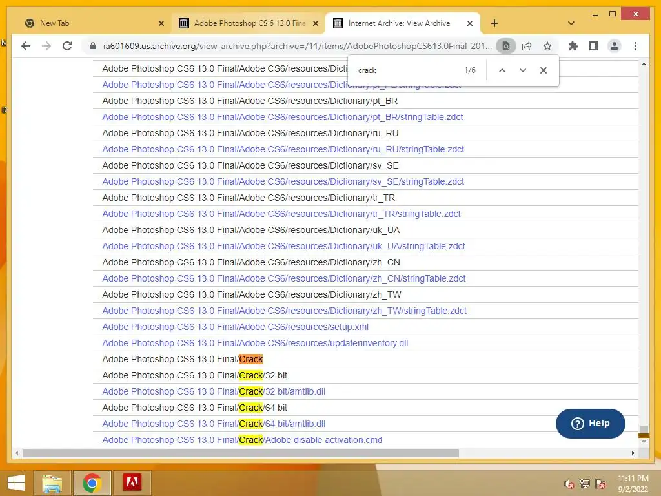661x496 pixels.
Task: Jump to next find result
Action: (523, 70)
